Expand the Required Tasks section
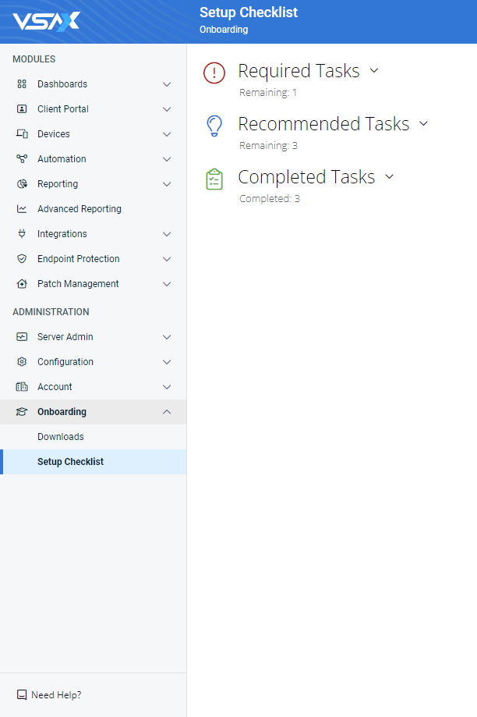 [x=374, y=70]
